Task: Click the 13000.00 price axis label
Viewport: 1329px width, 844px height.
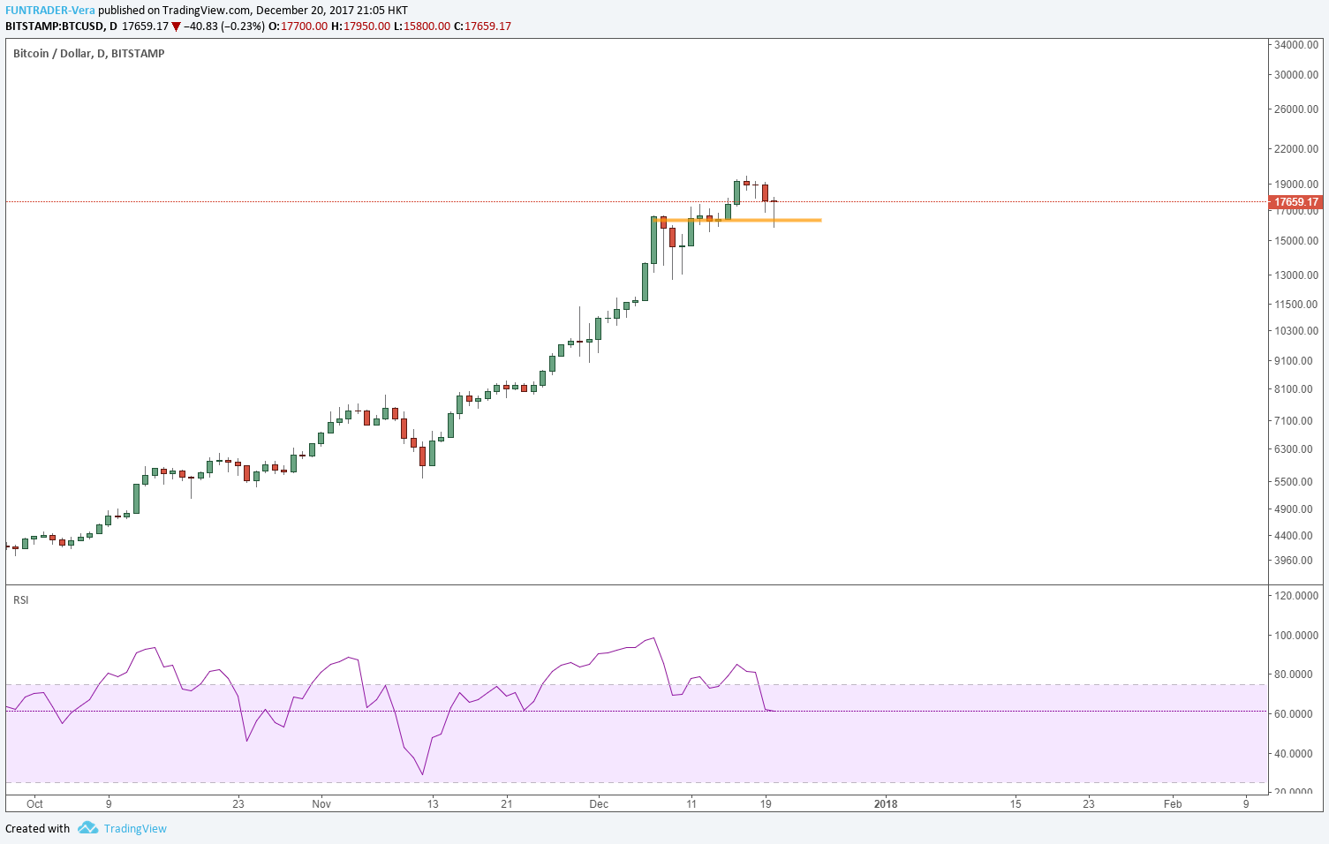Action: coord(1296,275)
